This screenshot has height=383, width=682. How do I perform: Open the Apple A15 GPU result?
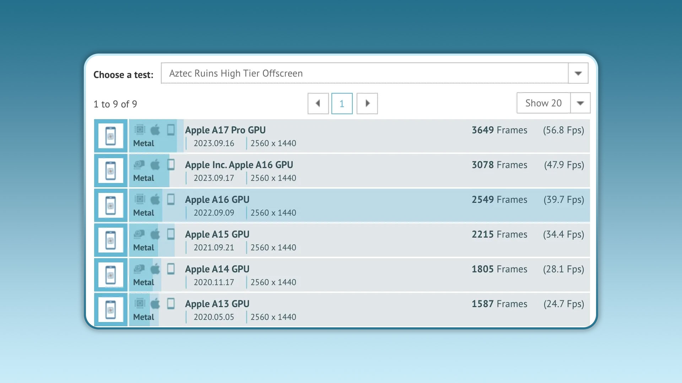point(217,234)
